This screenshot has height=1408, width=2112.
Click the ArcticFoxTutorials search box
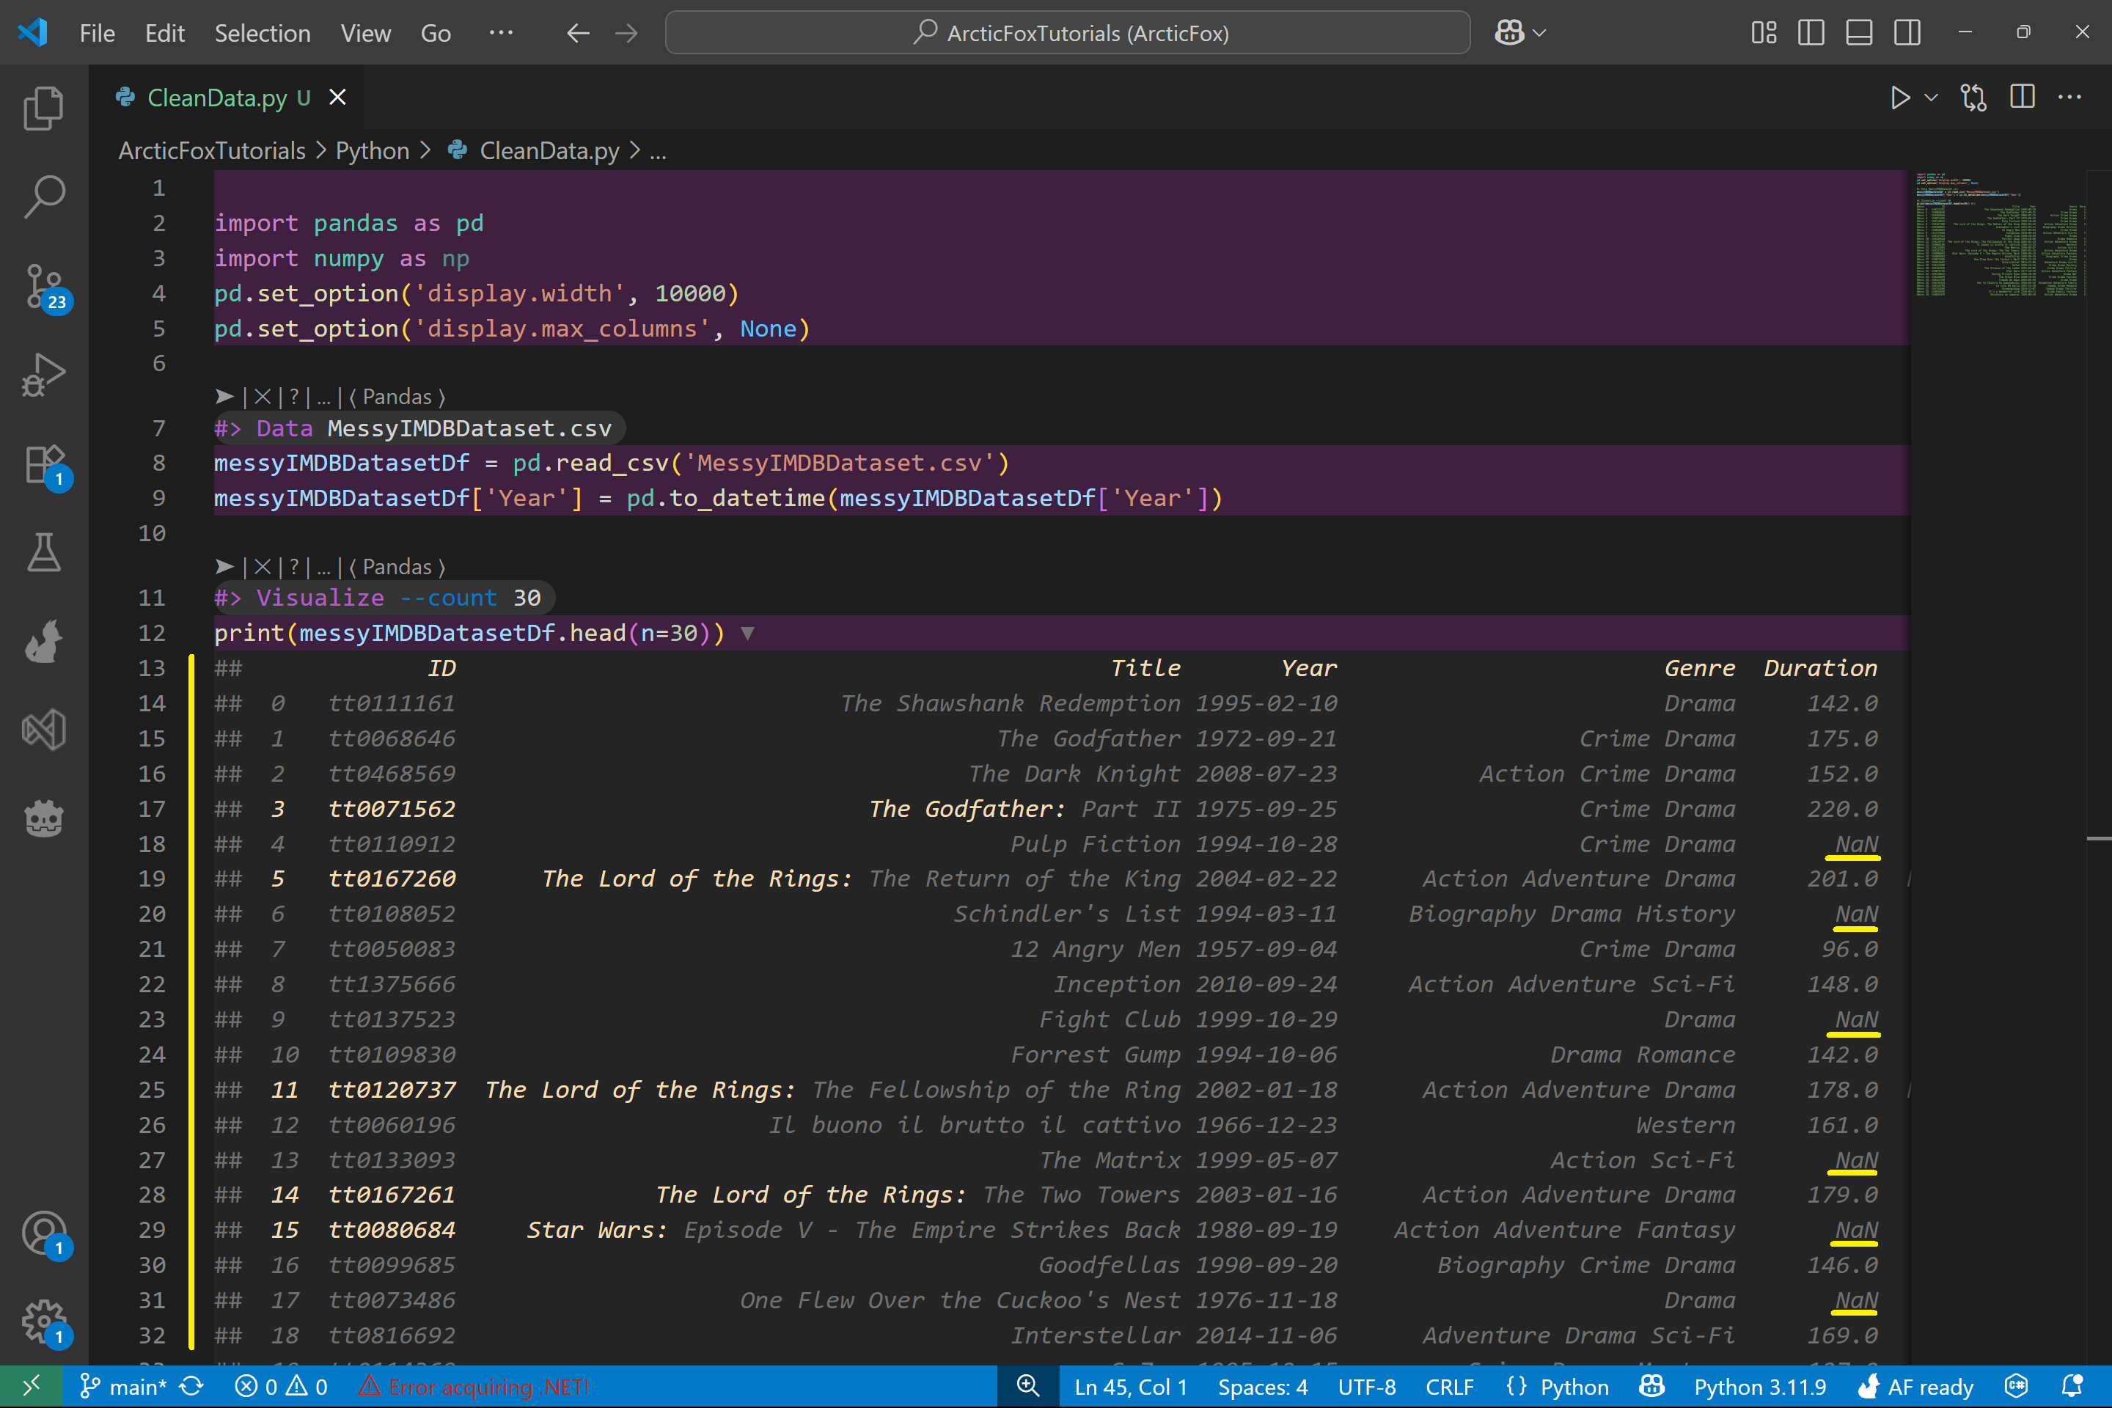[1068, 33]
